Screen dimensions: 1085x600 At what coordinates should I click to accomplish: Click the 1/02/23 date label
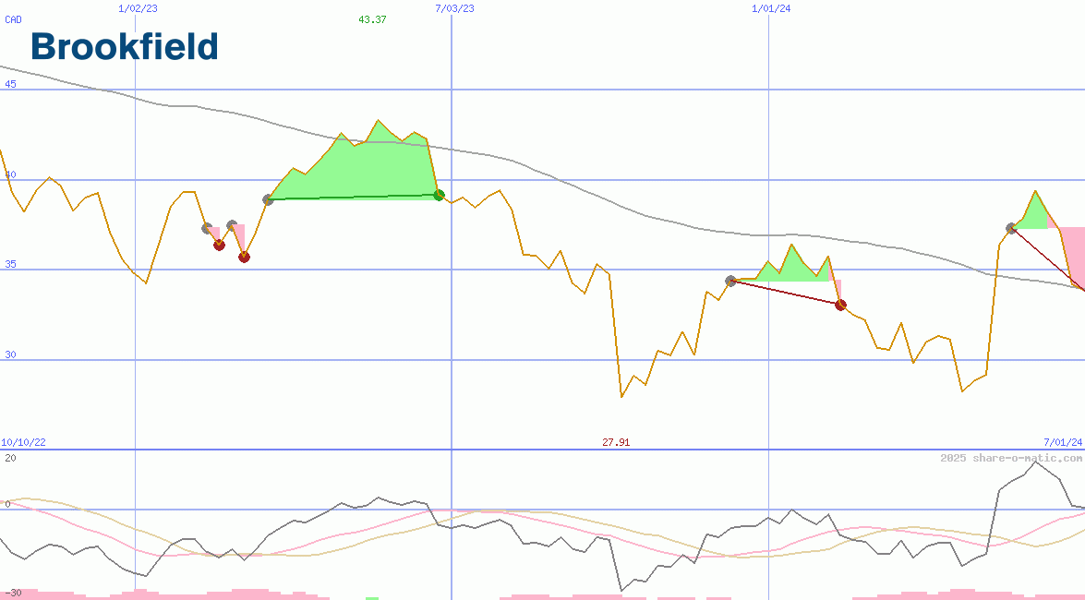[x=139, y=8]
